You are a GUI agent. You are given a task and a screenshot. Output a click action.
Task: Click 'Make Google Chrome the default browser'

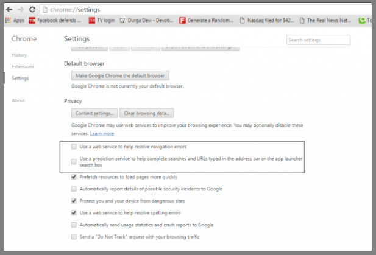[120, 75]
